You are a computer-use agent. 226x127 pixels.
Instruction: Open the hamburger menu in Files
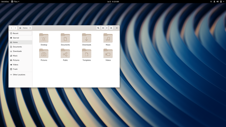pyautogui.click(x=111, y=28)
